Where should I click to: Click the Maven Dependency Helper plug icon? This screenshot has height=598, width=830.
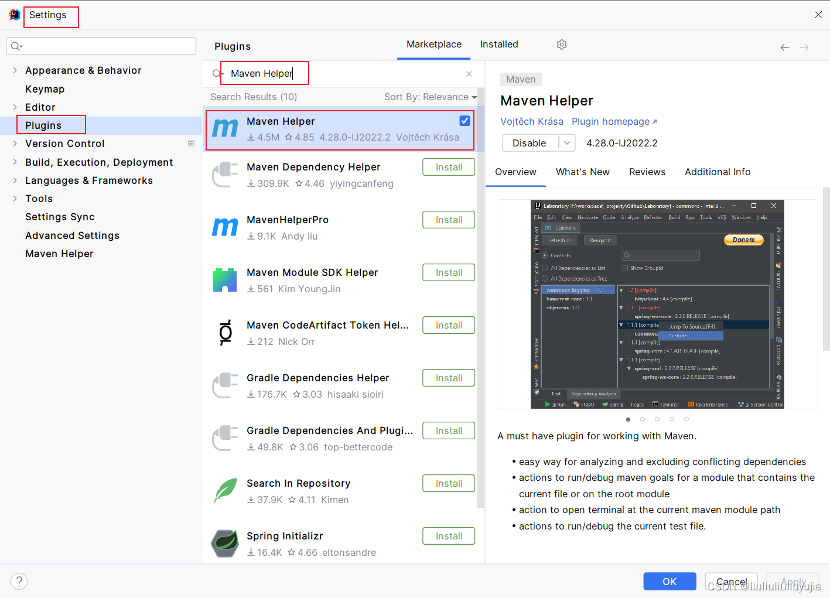point(225,175)
